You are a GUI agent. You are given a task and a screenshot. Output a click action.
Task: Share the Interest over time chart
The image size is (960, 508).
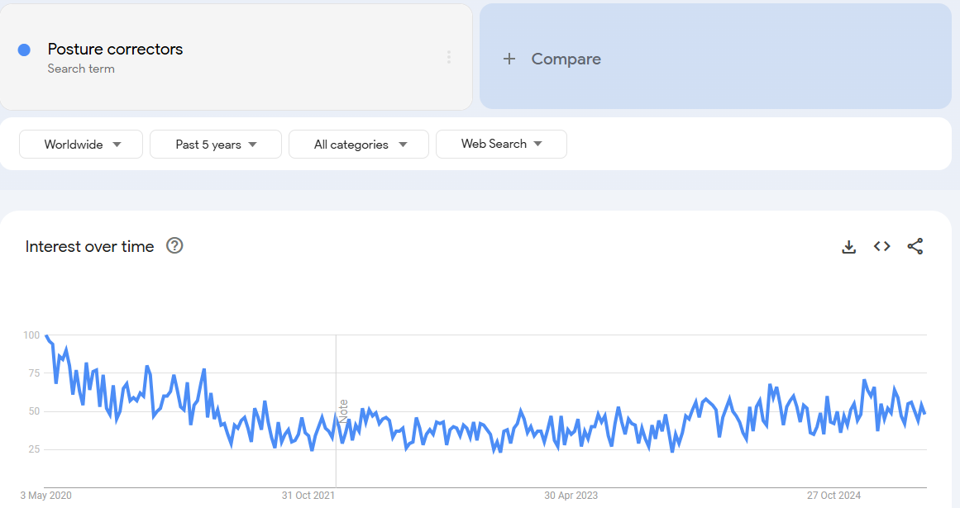[915, 246]
